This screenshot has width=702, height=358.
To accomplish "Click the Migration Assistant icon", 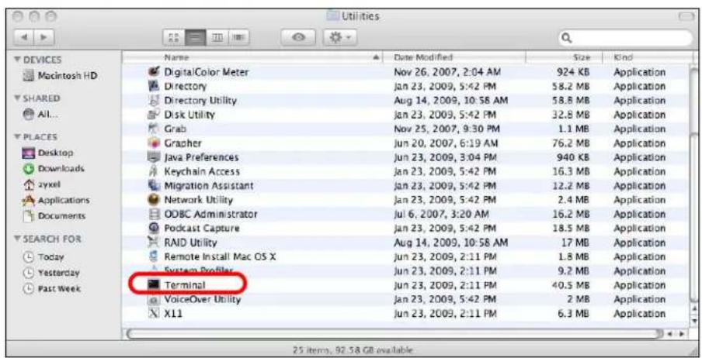I will [154, 185].
